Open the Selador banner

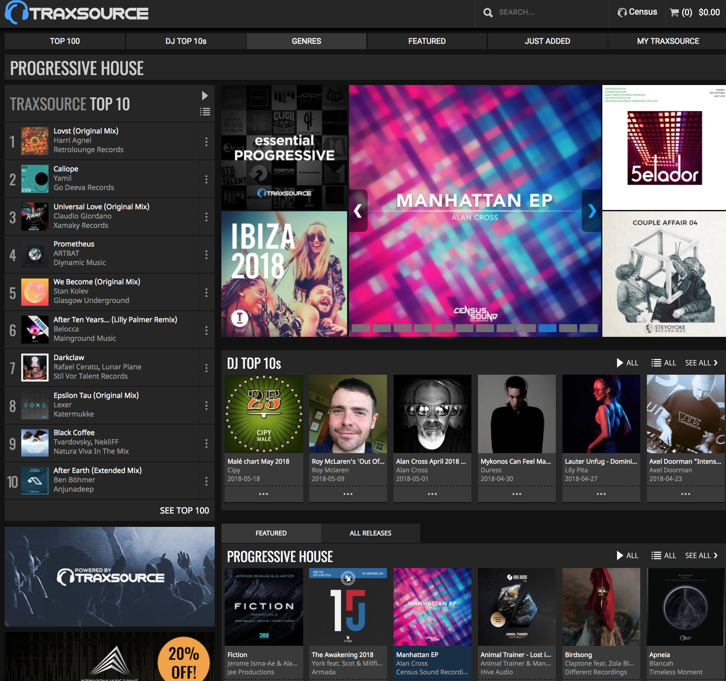click(x=664, y=147)
